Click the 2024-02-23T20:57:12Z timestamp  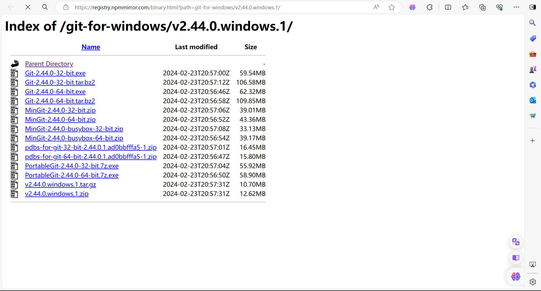(x=196, y=82)
